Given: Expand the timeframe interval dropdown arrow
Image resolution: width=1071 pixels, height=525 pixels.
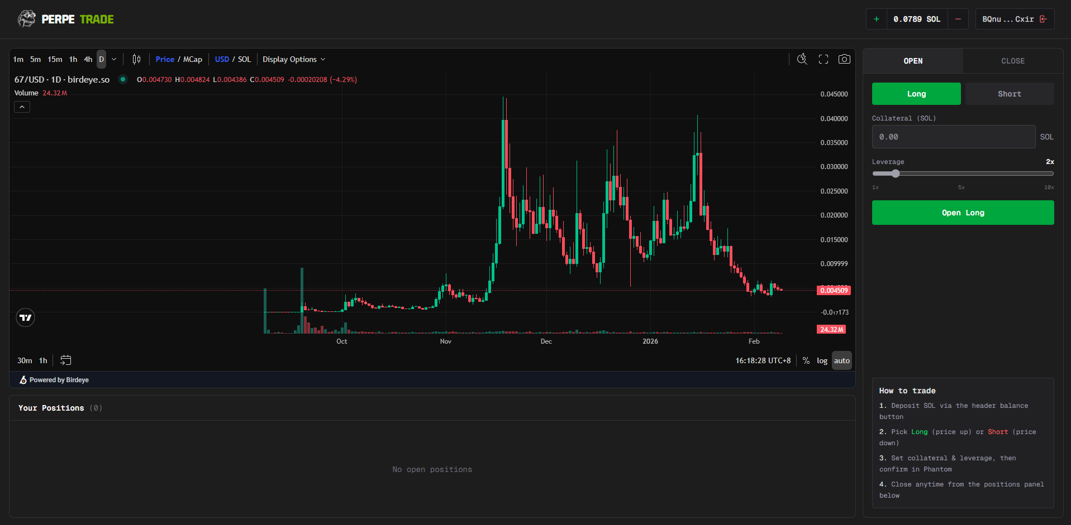Looking at the screenshot, I should tap(114, 59).
